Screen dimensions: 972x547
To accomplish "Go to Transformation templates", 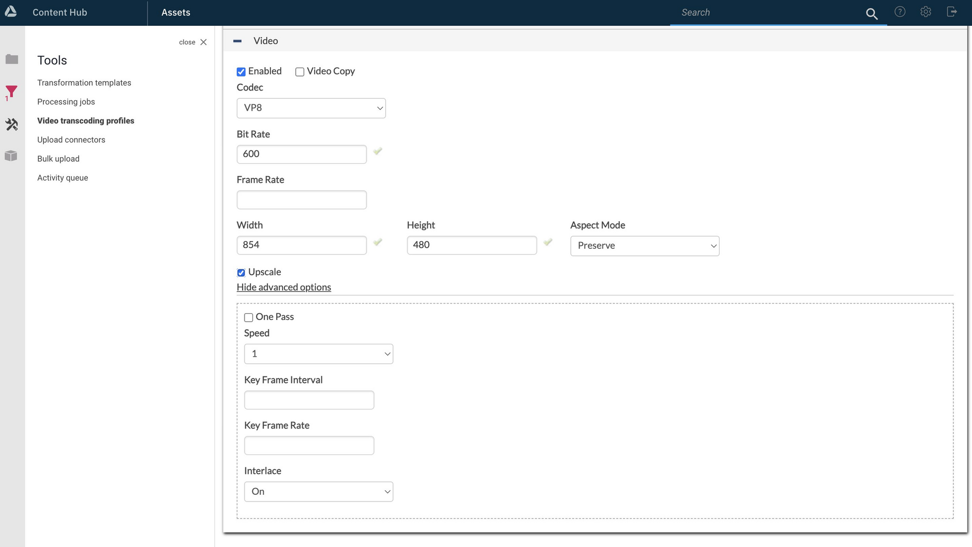I will tap(84, 83).
